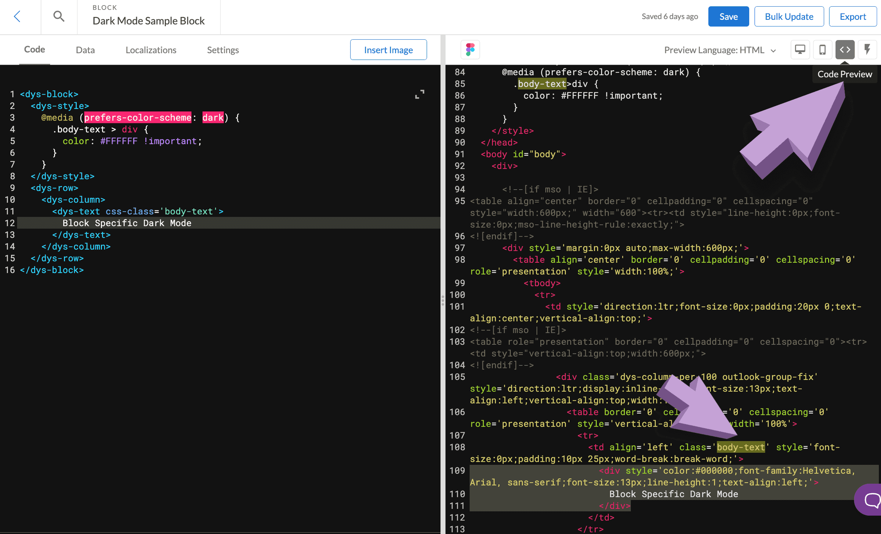Viewport: 881px width, 534px height.
Task: Toggle the Code Preview mode
Action: [845, 50]
